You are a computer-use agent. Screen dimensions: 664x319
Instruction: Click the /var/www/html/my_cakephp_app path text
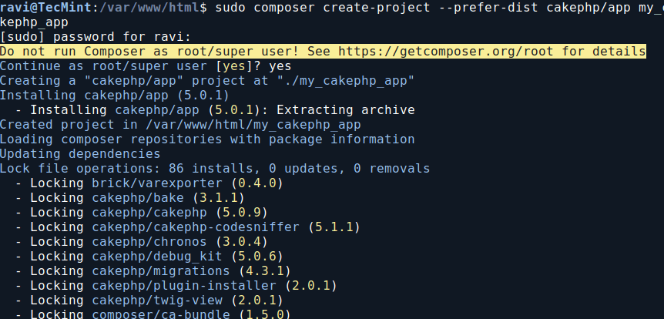(253, 125)
